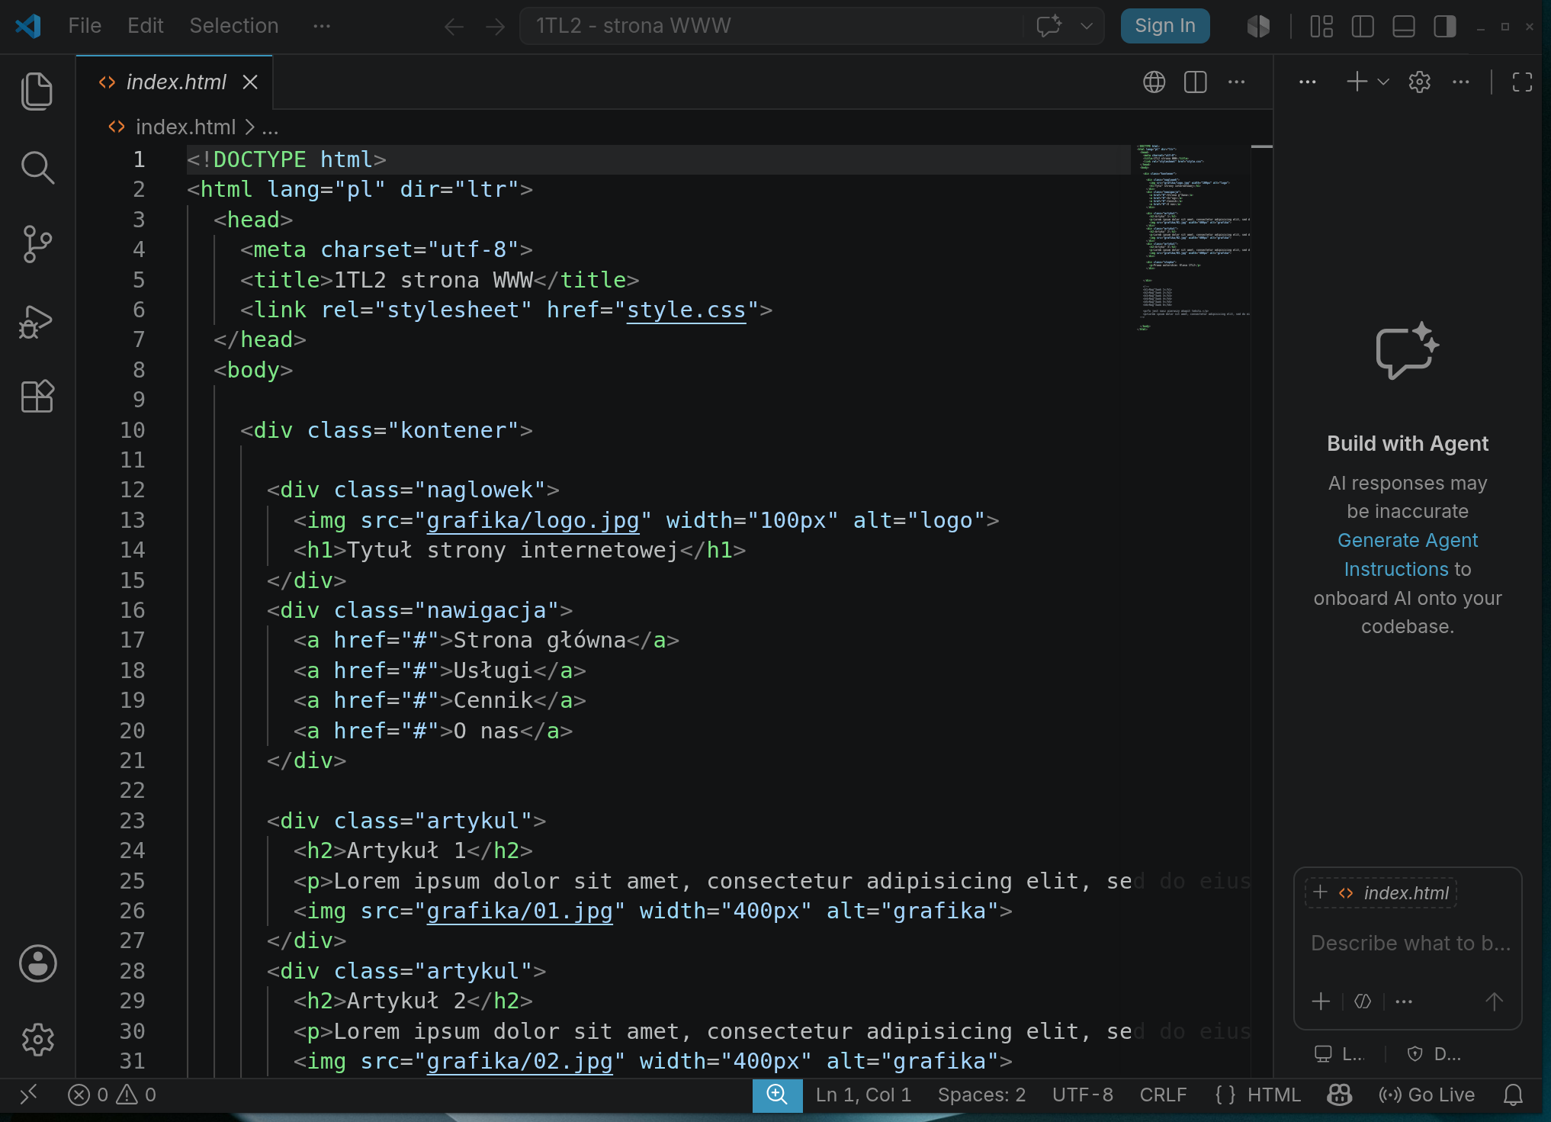Toggle the bottom panel visibility
Screen dimensions: 1551x1122
pyautogui.click(x=1404, y=27)
